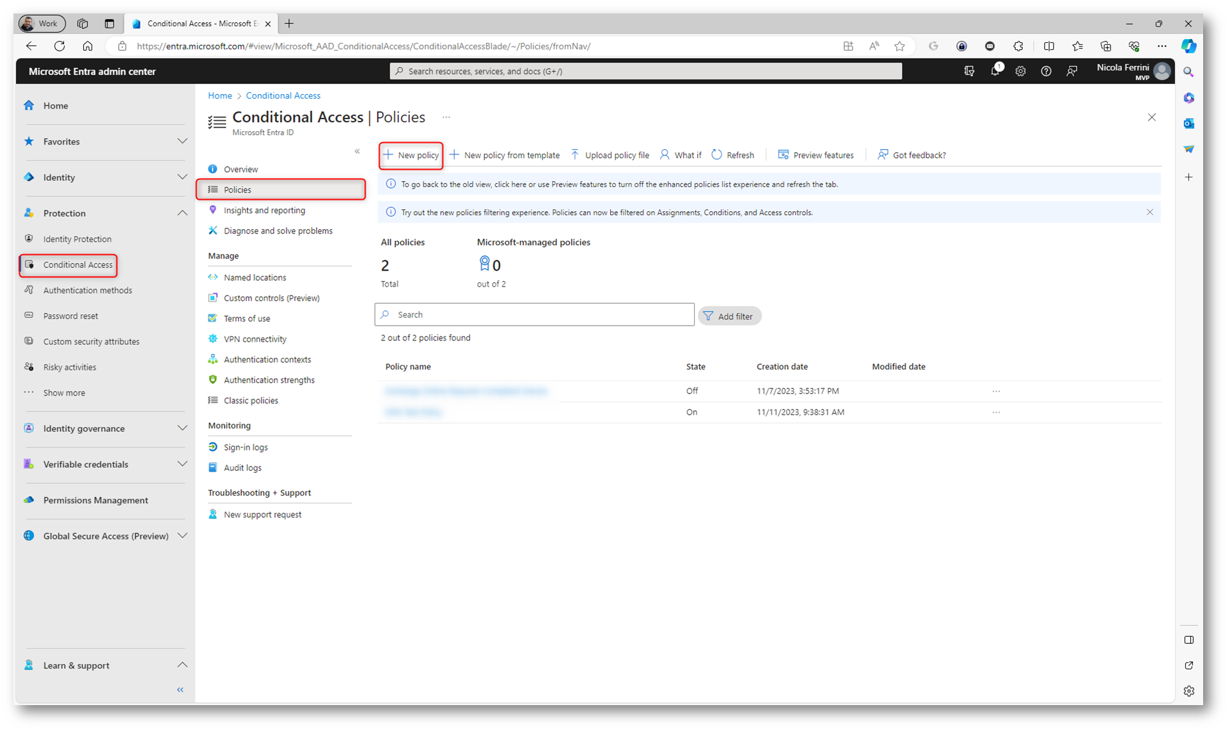Image resolution: width=1230 pixels, height=732 pixels.
Task: Open Audit logs
Action: pyautogui.click(x=242, y=467)
